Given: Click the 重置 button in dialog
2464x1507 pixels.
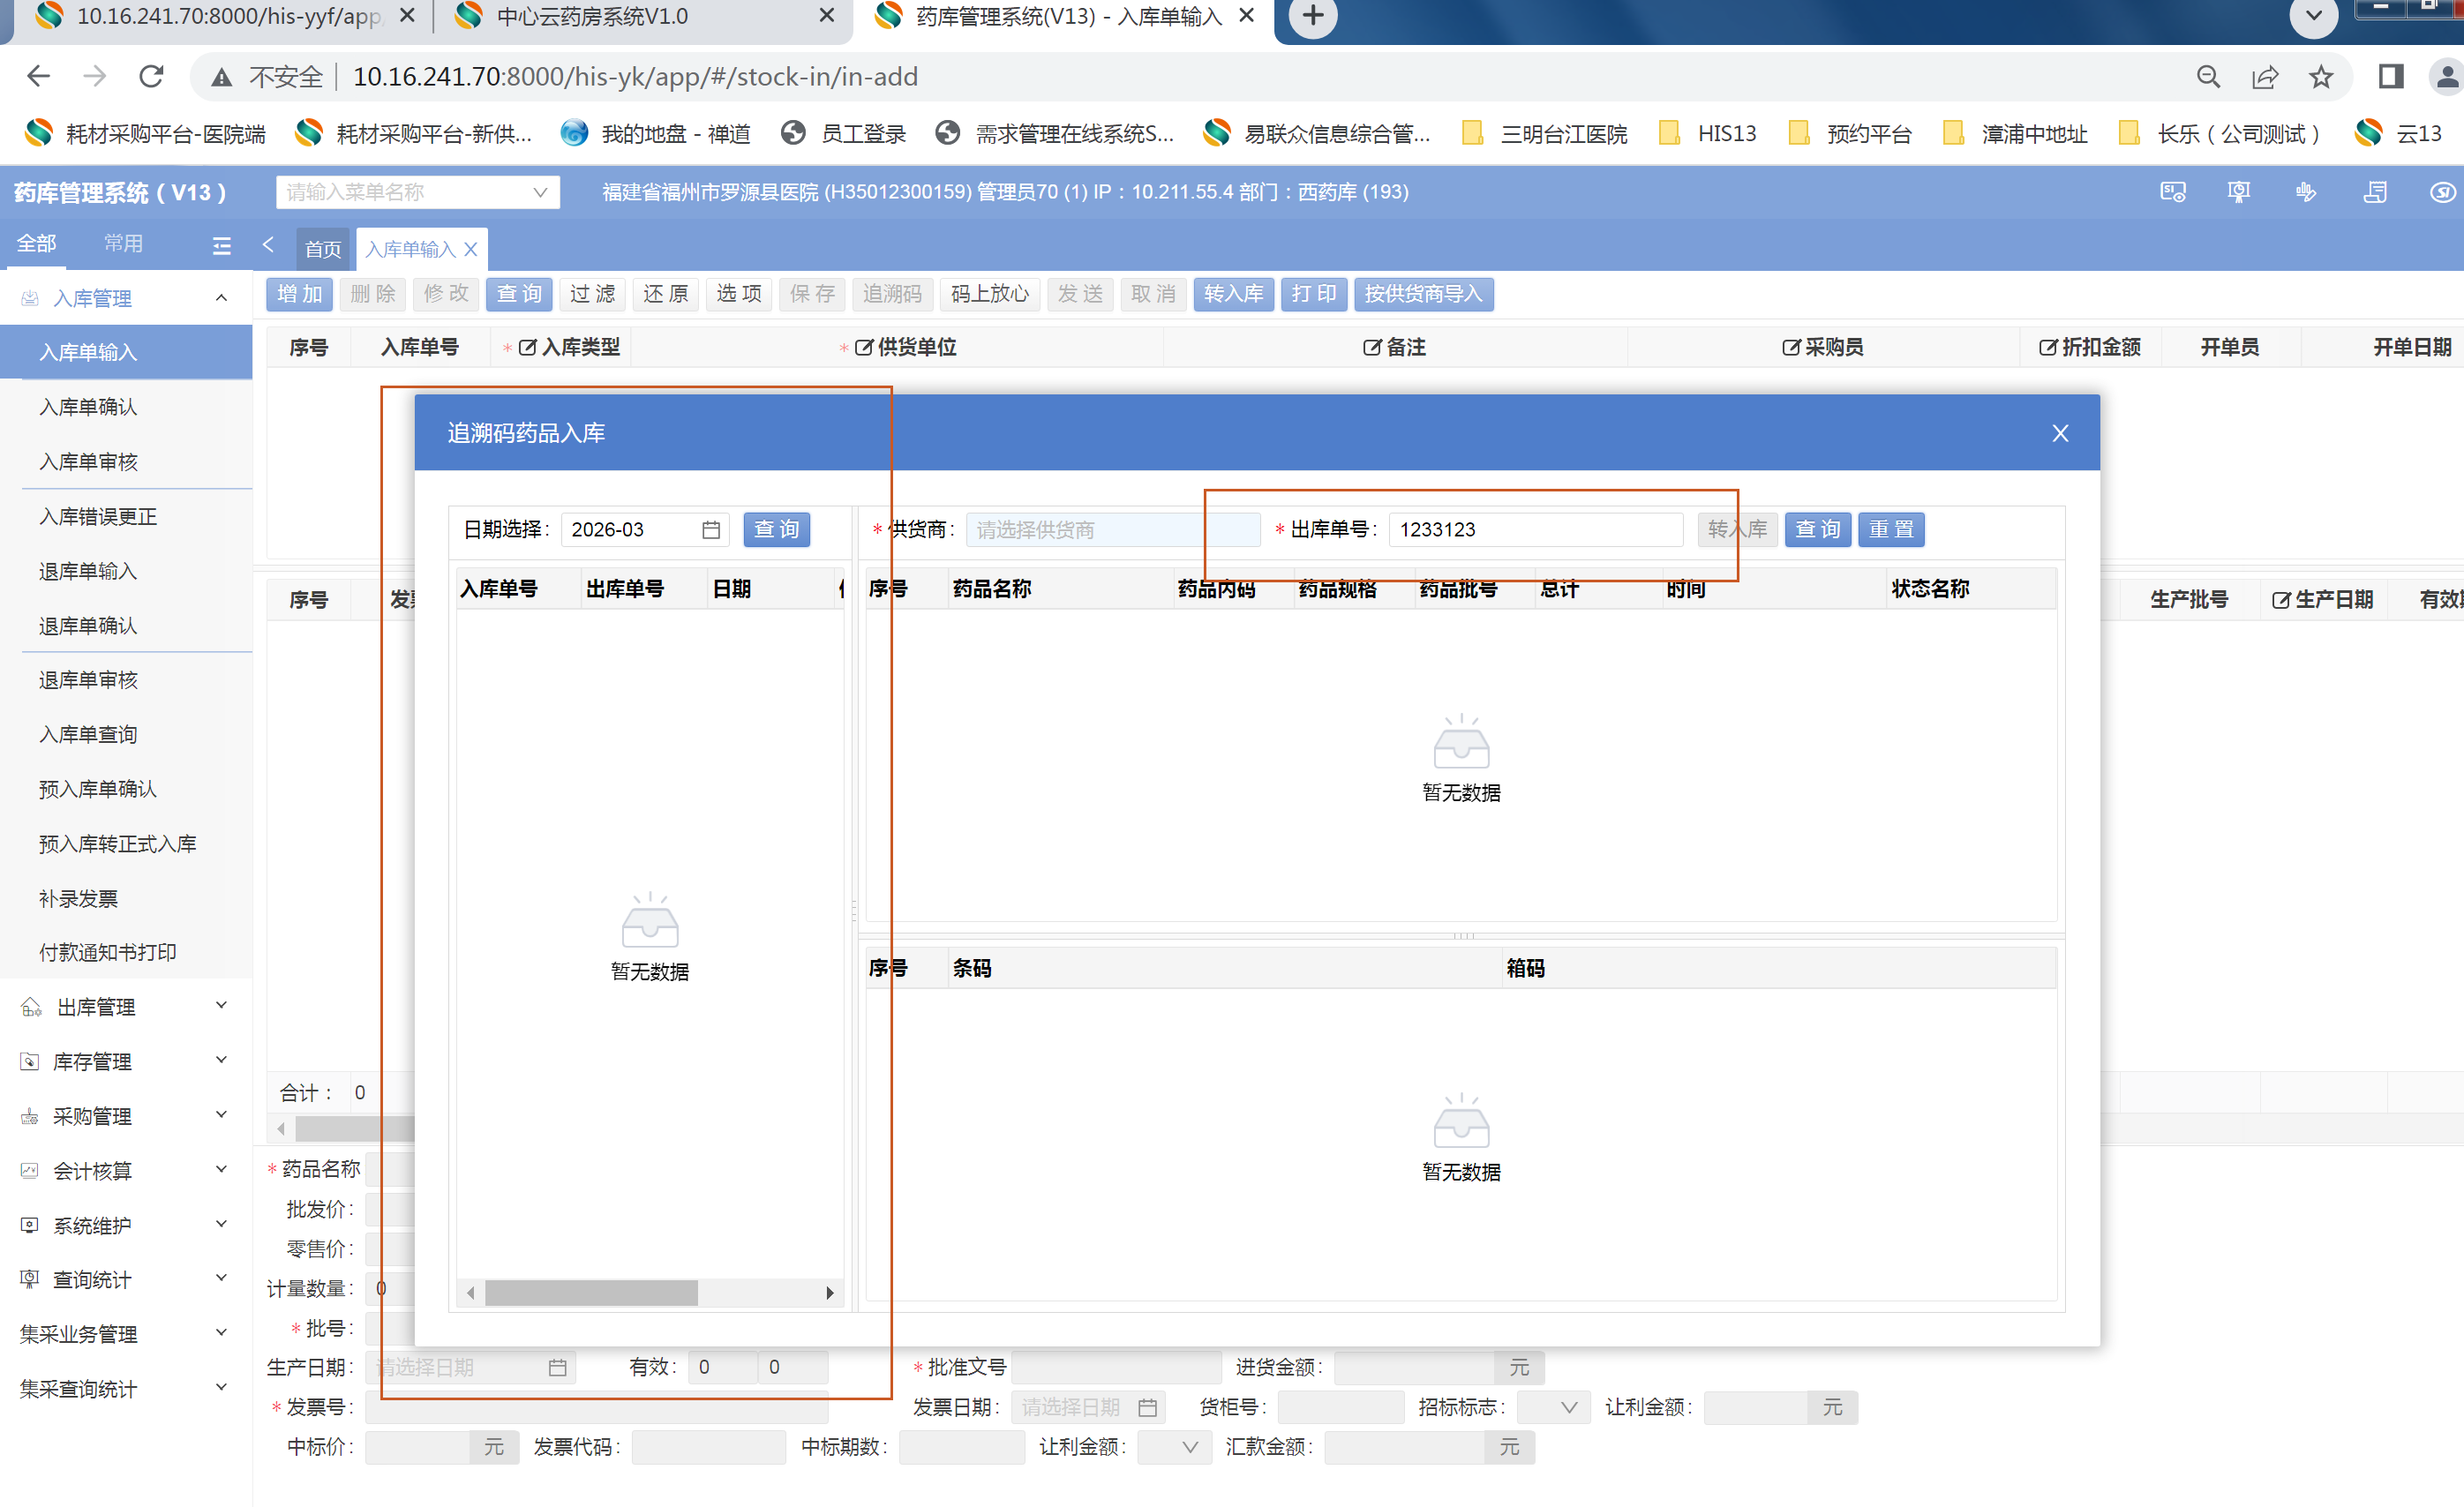Looking at the screenshot, I should pyautogui.click(x=1890, y=529).
